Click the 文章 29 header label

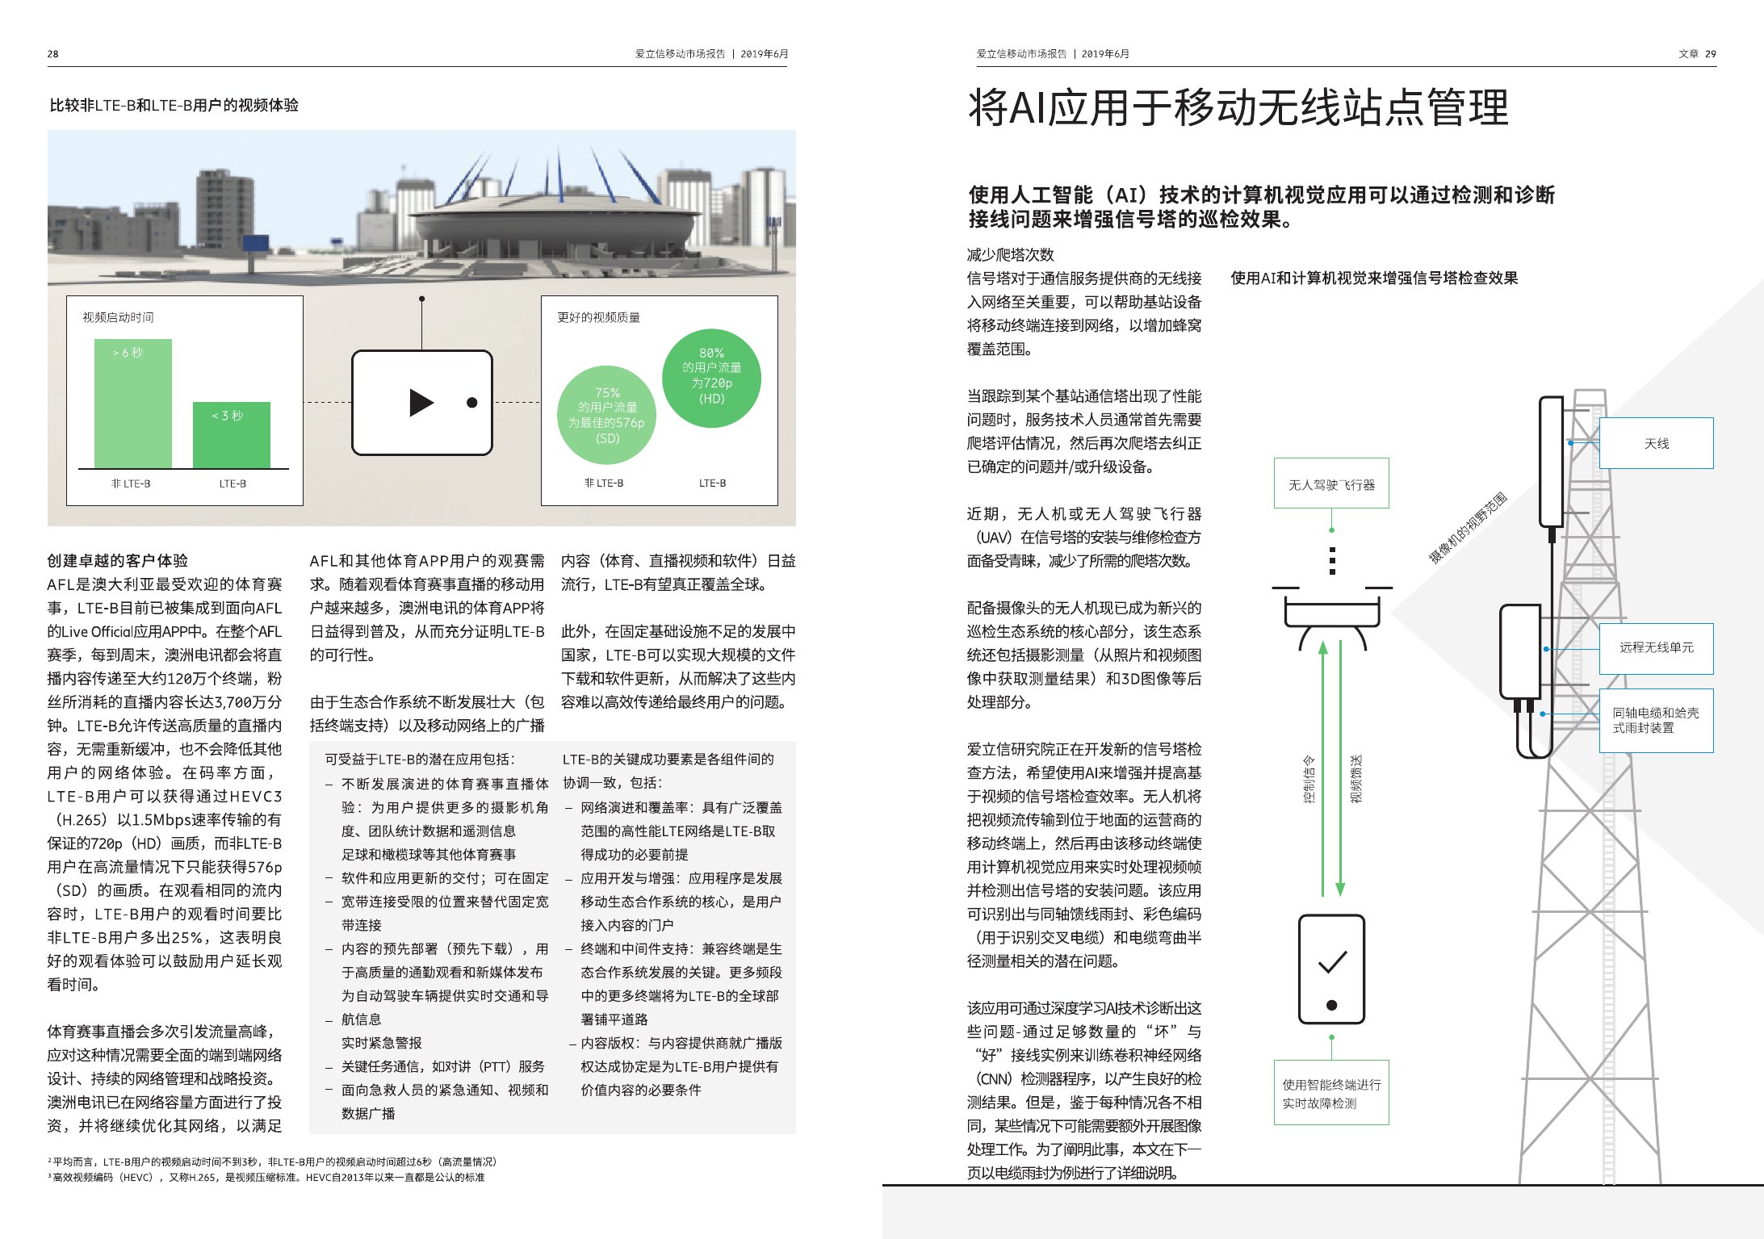[1697, 54]
